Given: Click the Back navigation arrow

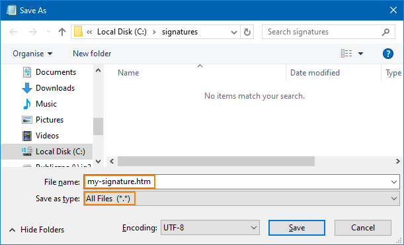Looking at the screenshot, I should point(13,32).
